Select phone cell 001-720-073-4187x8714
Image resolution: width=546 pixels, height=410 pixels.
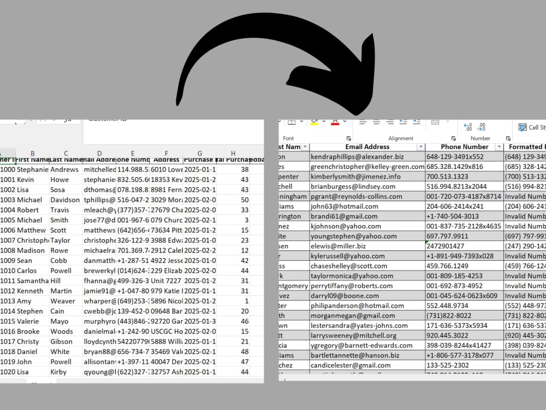(464, 196)
